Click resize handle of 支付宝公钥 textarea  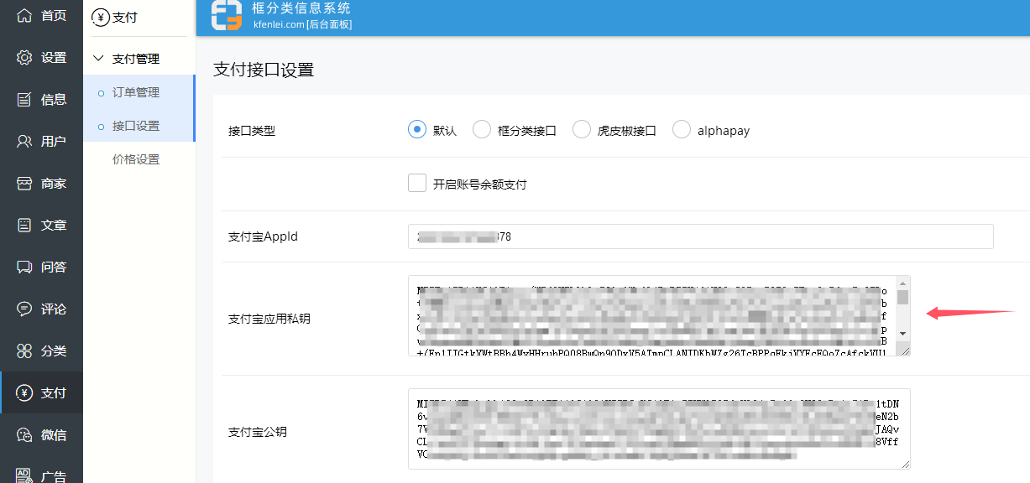[905, 464]
